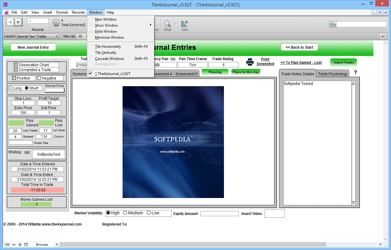Screen dimensions: 391x250
Task: Restore the inner document window
Action: pyautogui.click(x=380, y=12)
